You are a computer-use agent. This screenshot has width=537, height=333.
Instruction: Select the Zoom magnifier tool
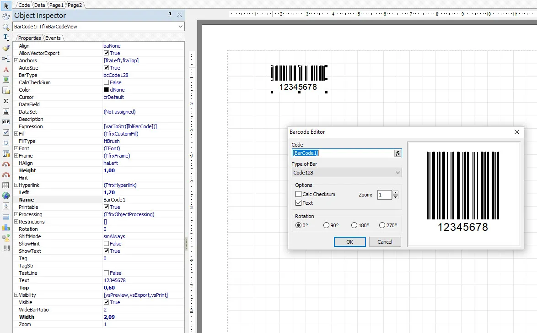coord(6,27)
